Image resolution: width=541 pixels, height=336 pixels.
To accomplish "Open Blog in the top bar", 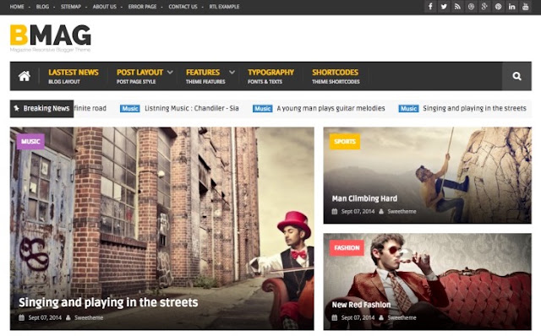I will pos(42,7).
